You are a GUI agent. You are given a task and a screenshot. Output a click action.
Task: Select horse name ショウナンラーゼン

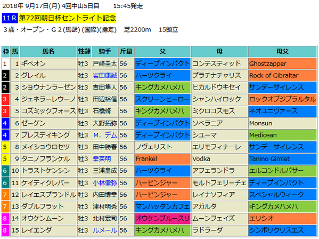coord(48,87)
